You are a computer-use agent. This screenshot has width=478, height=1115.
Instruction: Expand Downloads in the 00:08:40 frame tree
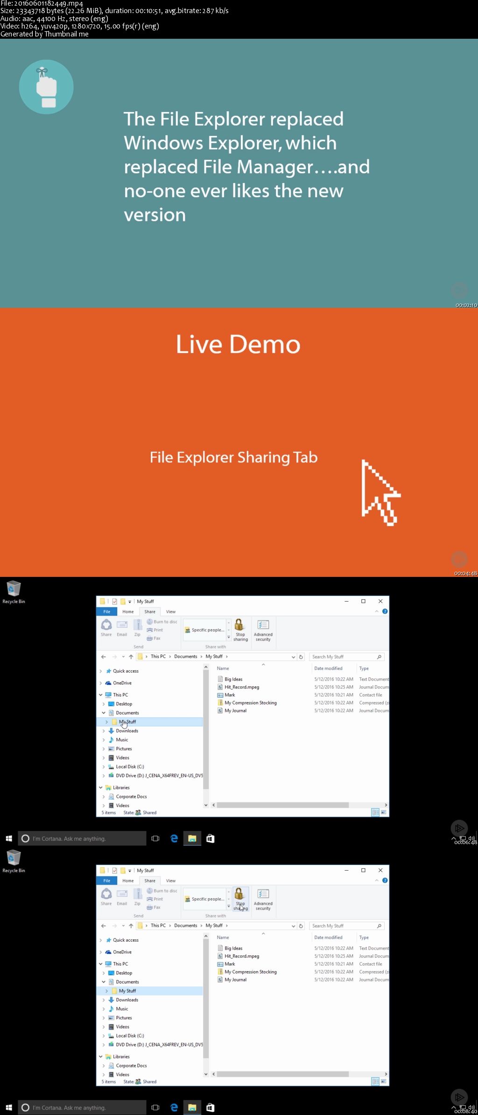point(104,1000)
